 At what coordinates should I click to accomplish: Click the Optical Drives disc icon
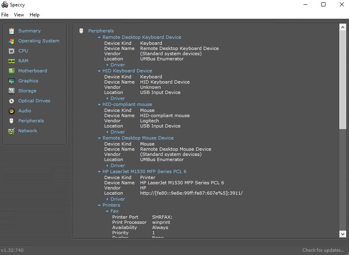click(x=12, y=101)
